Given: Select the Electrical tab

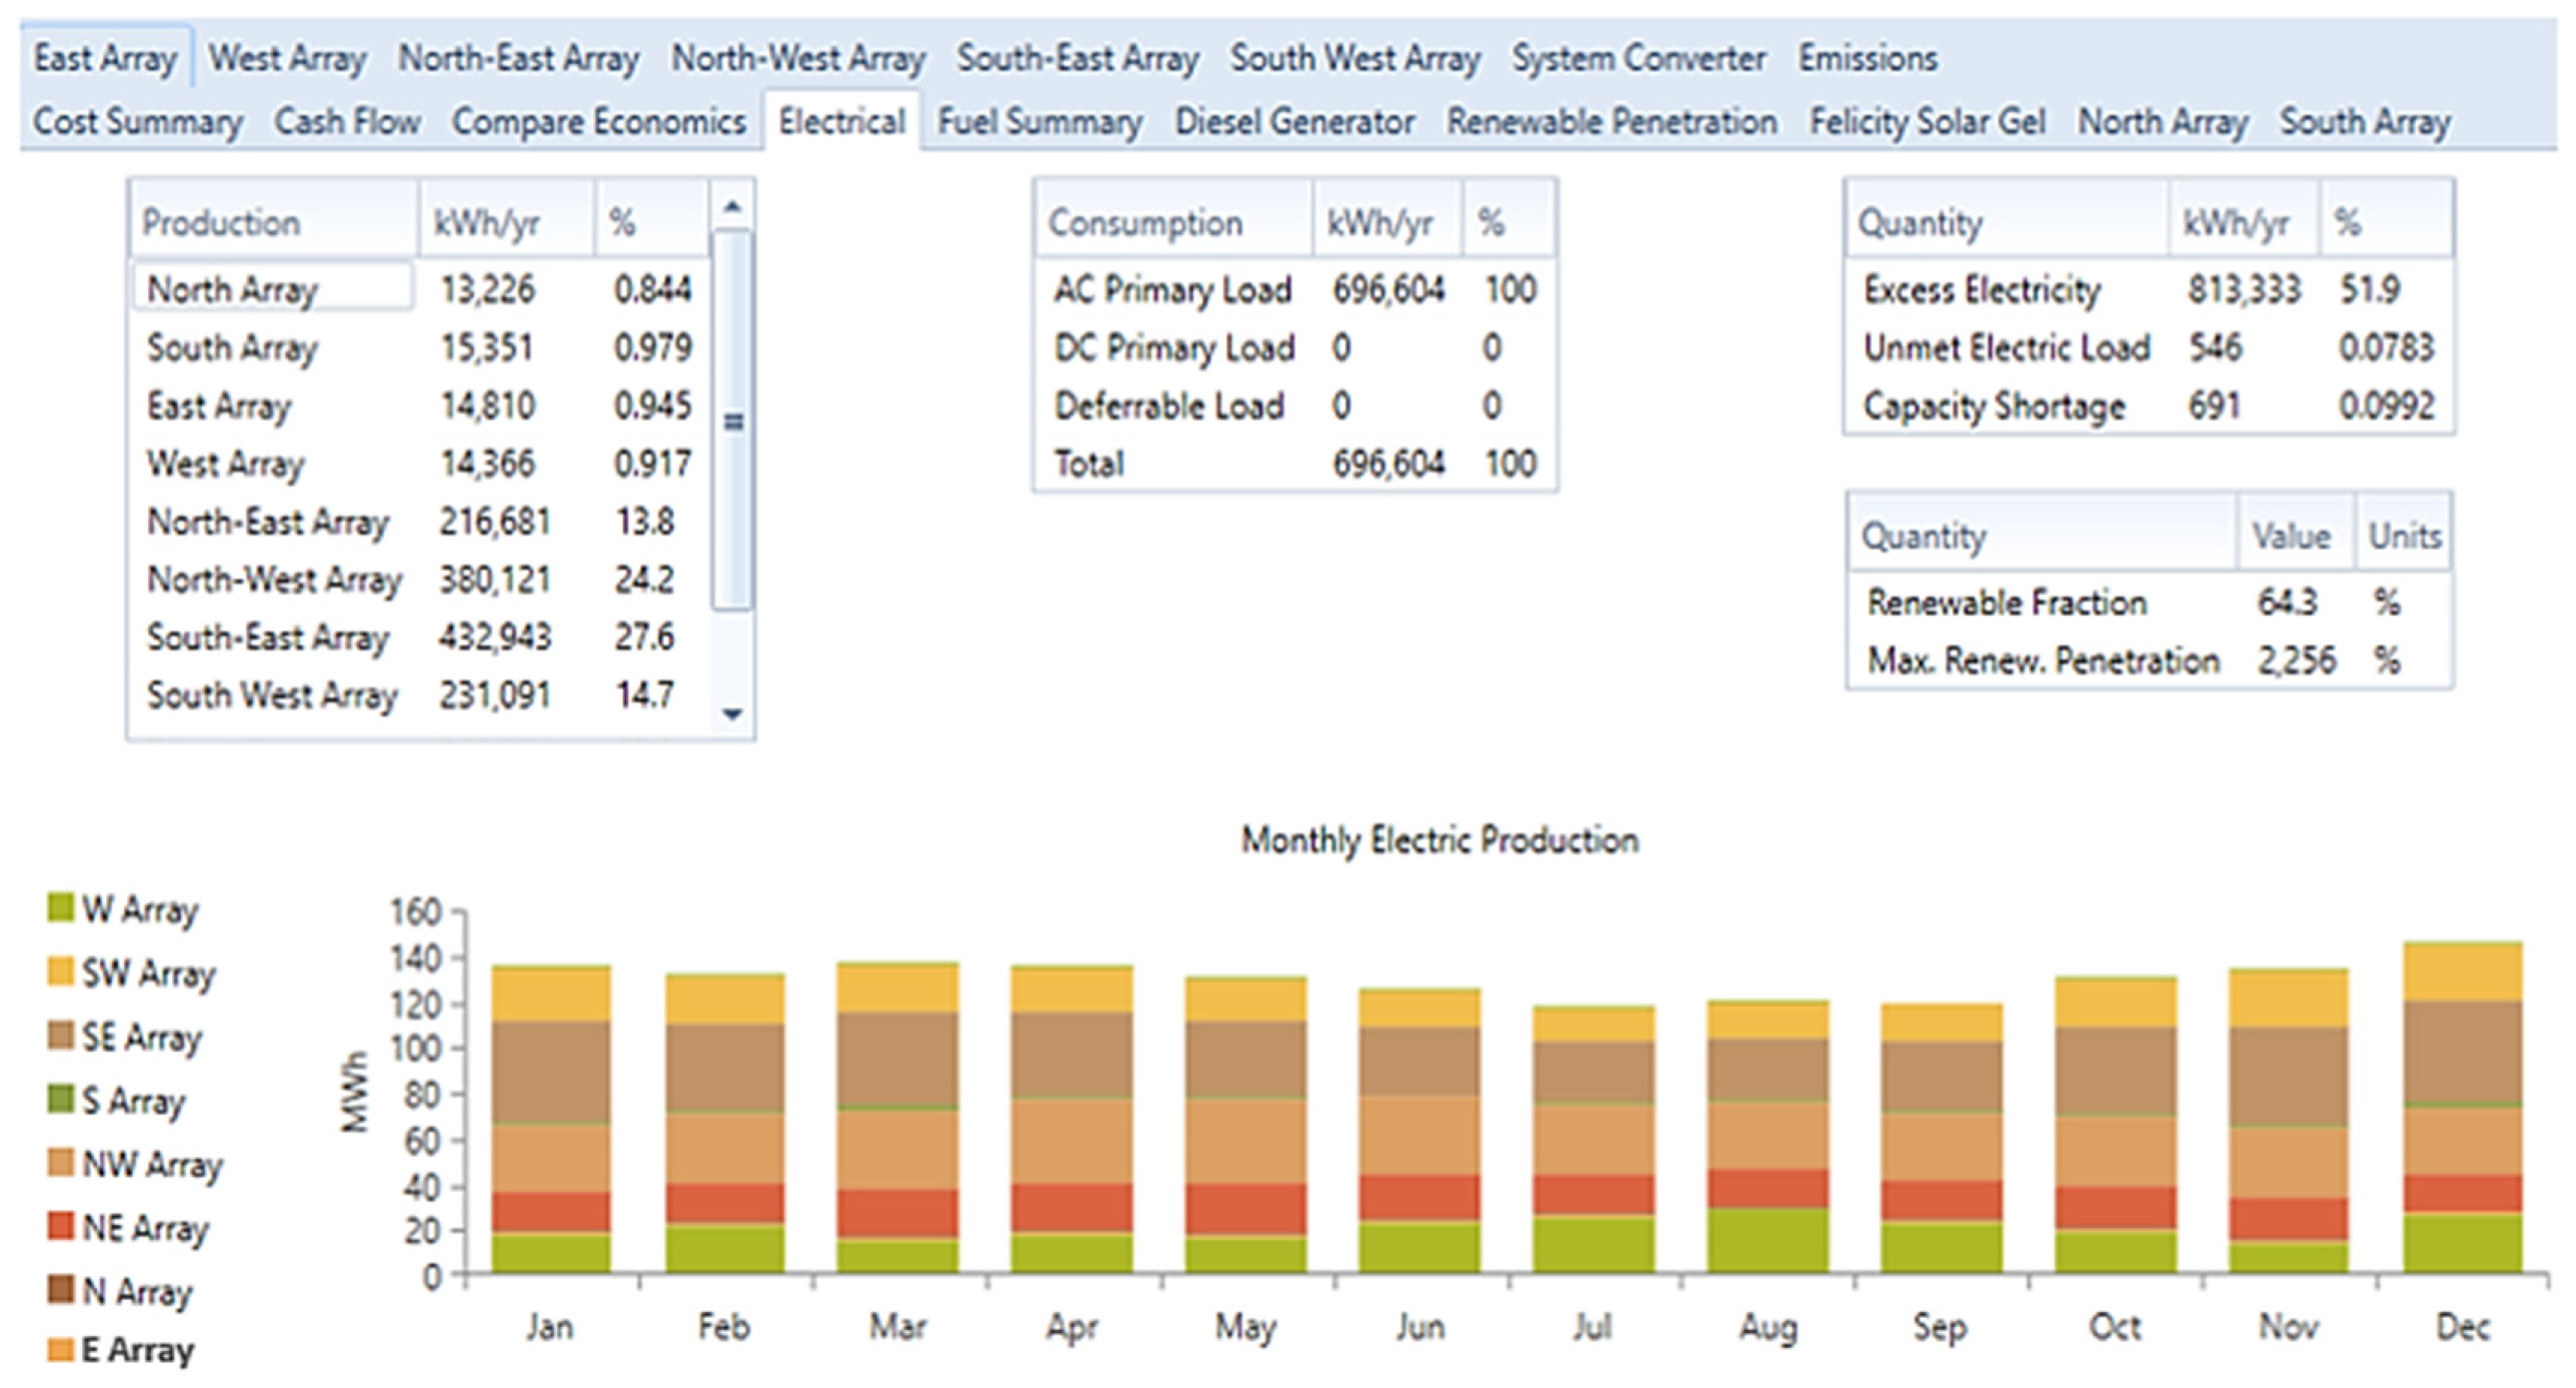Looking at the screenshot, I should pyautogui.click(x=842, y=121).
